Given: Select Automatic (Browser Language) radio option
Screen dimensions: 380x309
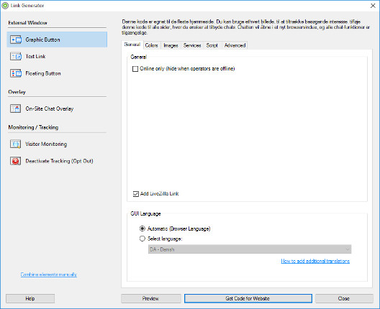Looking at the screenshot, I should click(x=142, y=229).
